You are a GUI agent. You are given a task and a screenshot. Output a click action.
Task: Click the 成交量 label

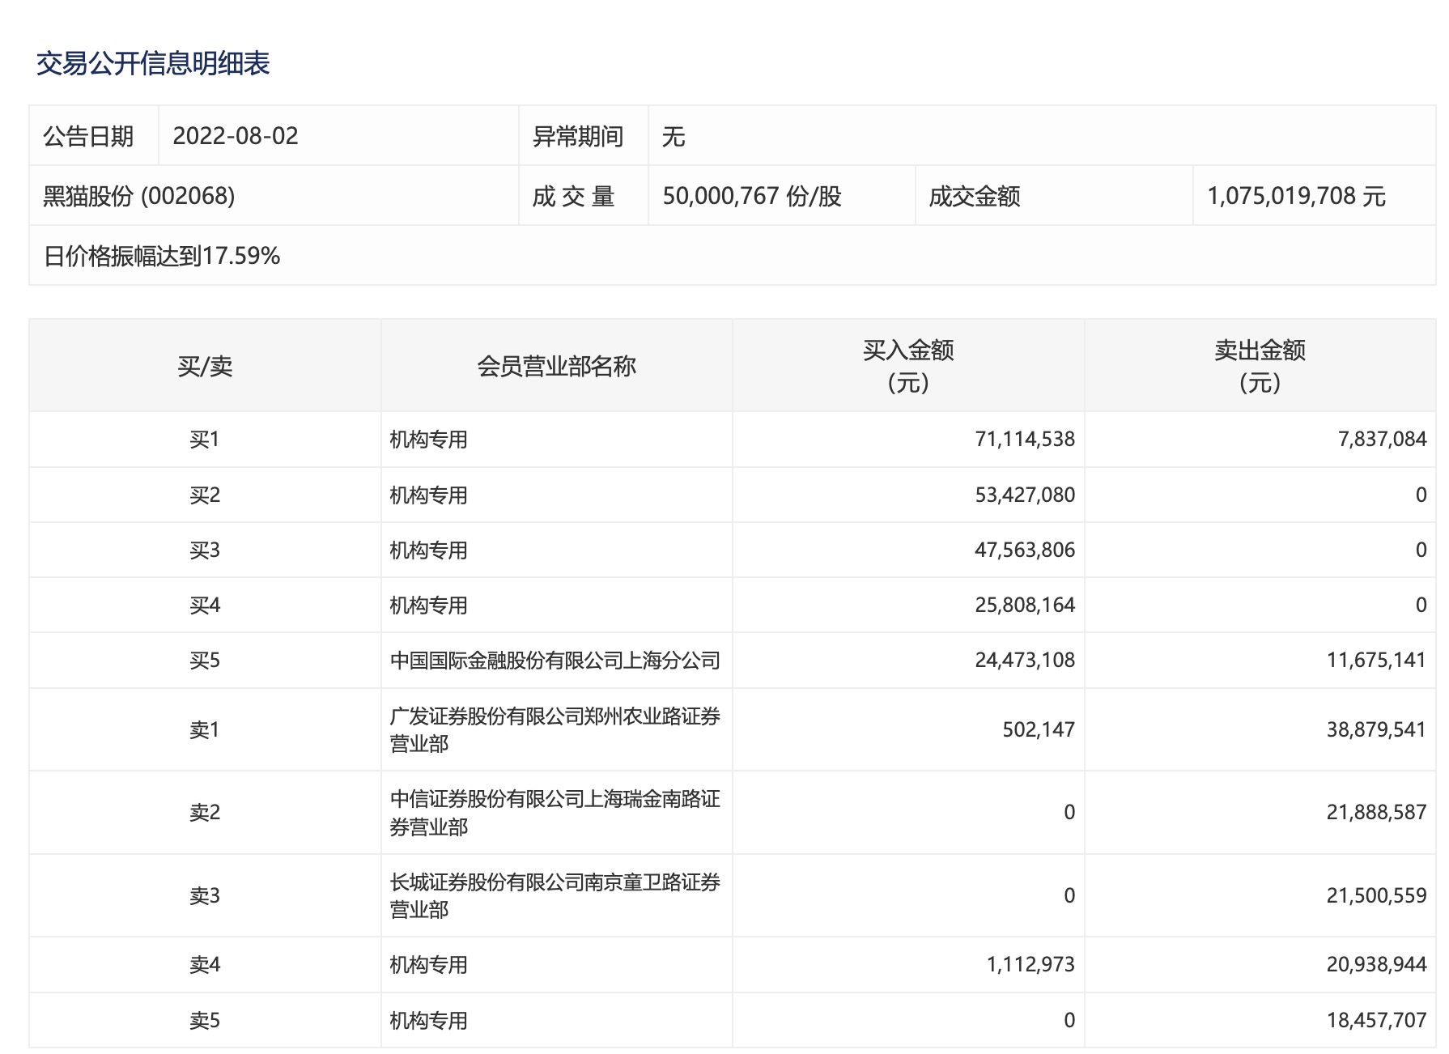573,196
